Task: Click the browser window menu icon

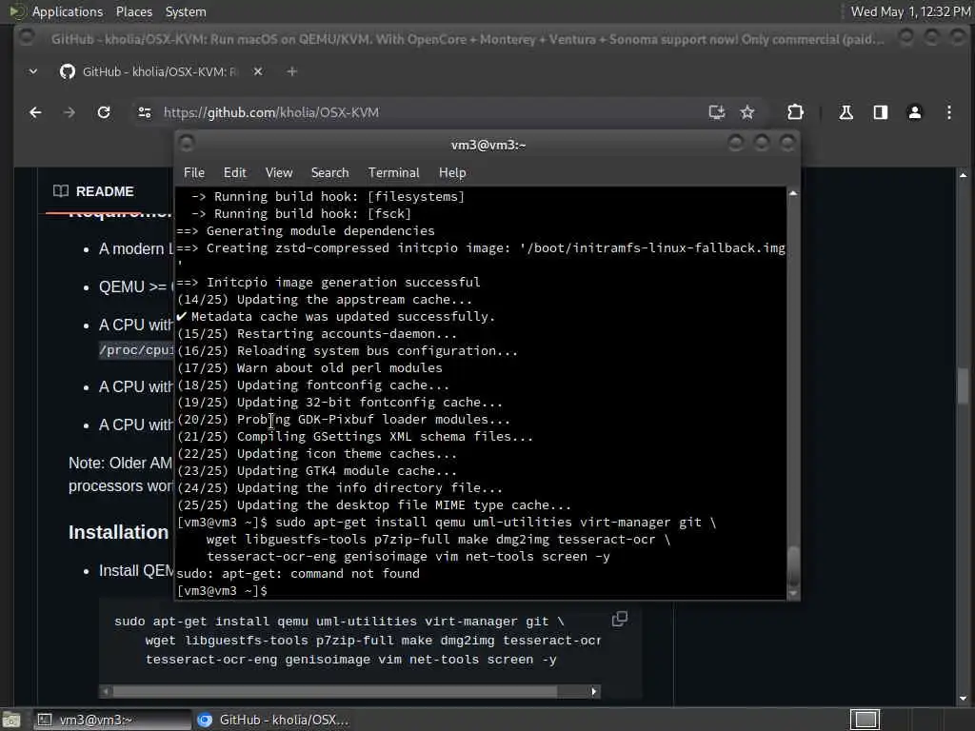Action: pyautogui.click(x=26, y=38)
